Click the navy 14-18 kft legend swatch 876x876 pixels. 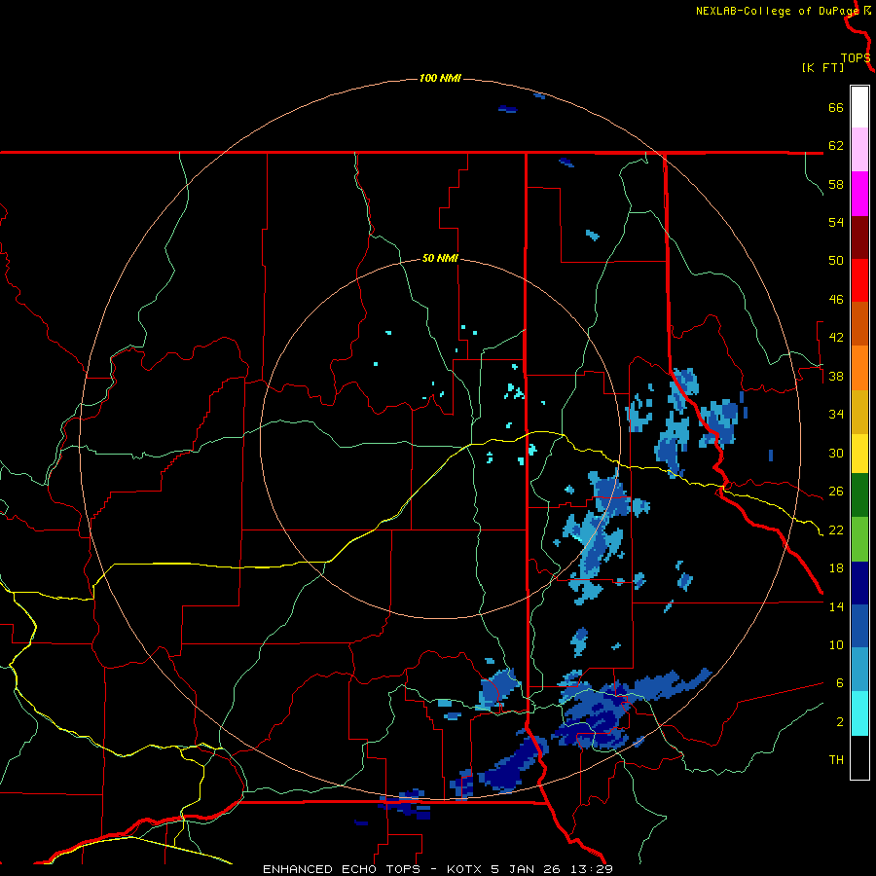[x=859, y=583]
